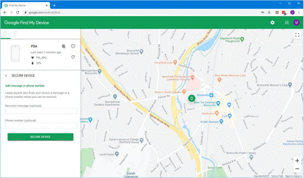Click the address bar URL
This screenshot has height=178, width=304.
click(x=44, y=12)
